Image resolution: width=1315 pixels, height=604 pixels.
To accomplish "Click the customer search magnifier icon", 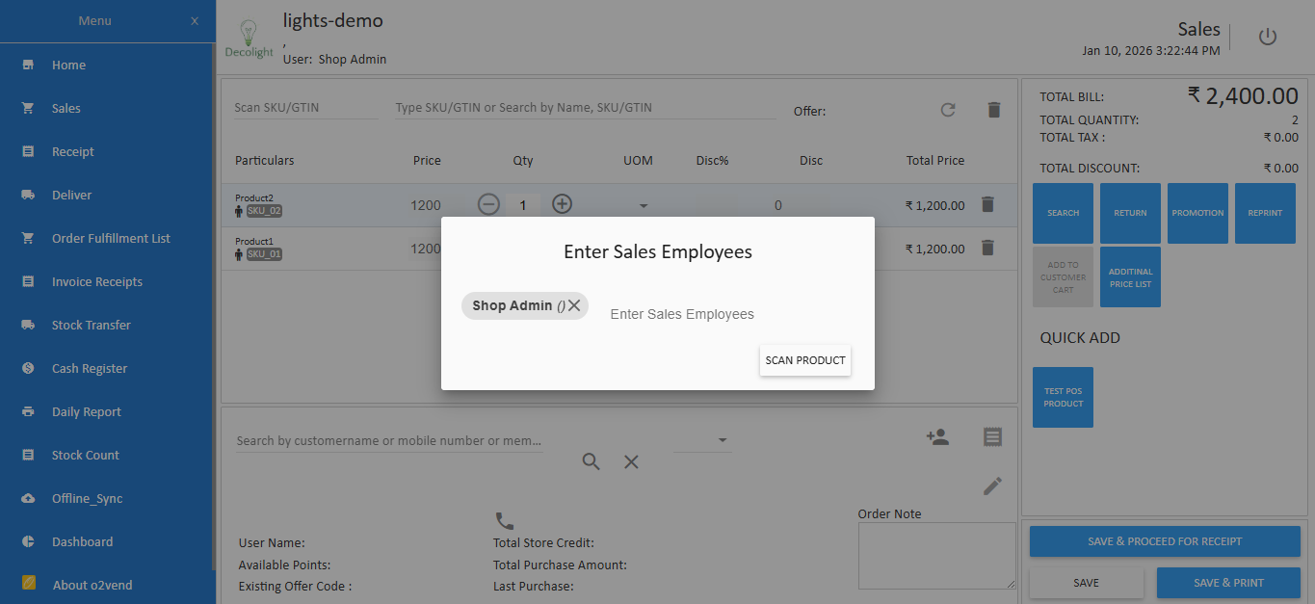I will 591,462.
